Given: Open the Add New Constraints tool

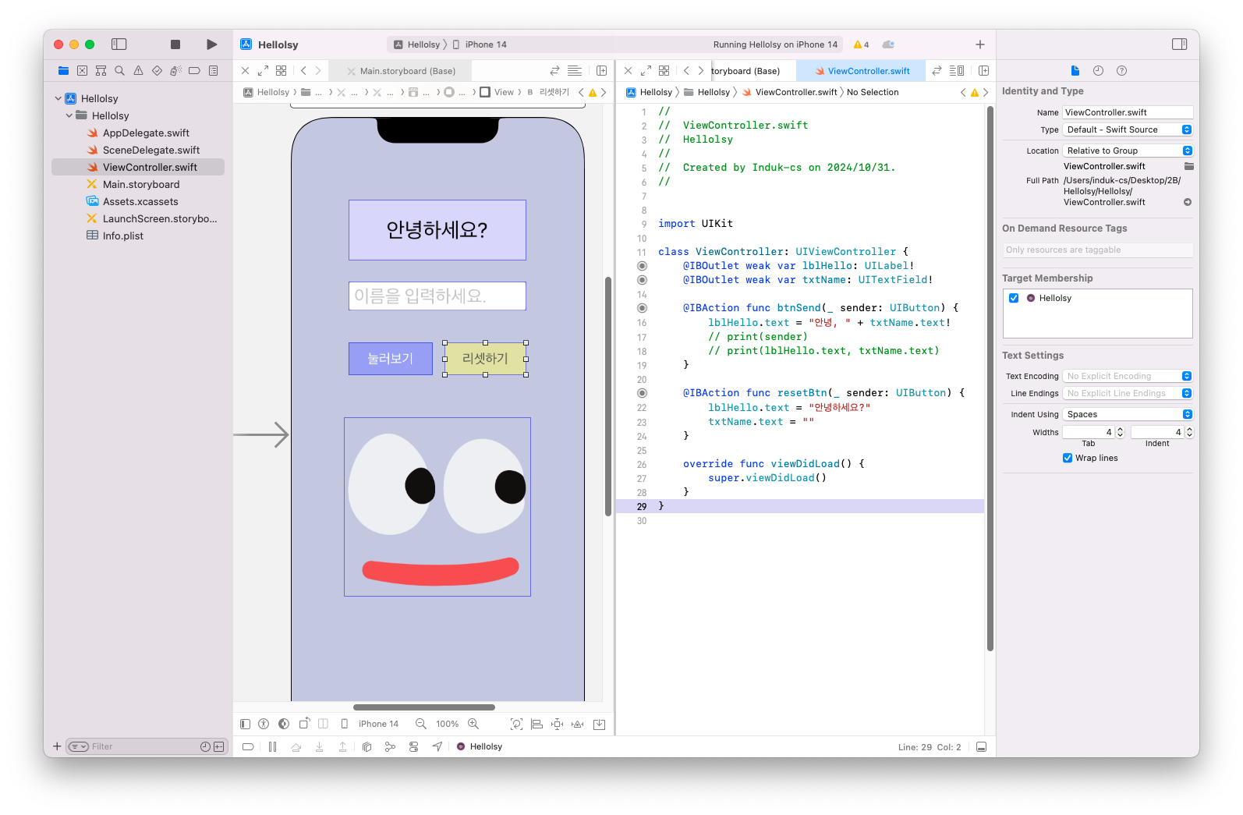Looking at the screenshot, I should tap(557, 724).
